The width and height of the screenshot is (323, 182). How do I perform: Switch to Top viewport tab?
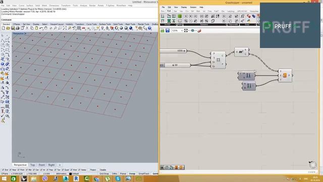(x=32, y=165)
